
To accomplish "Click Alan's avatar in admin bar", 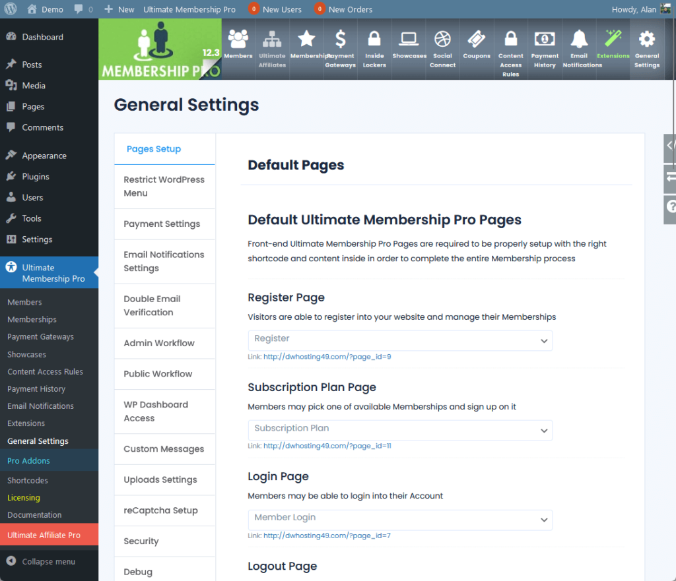I will tap(665, 9).
